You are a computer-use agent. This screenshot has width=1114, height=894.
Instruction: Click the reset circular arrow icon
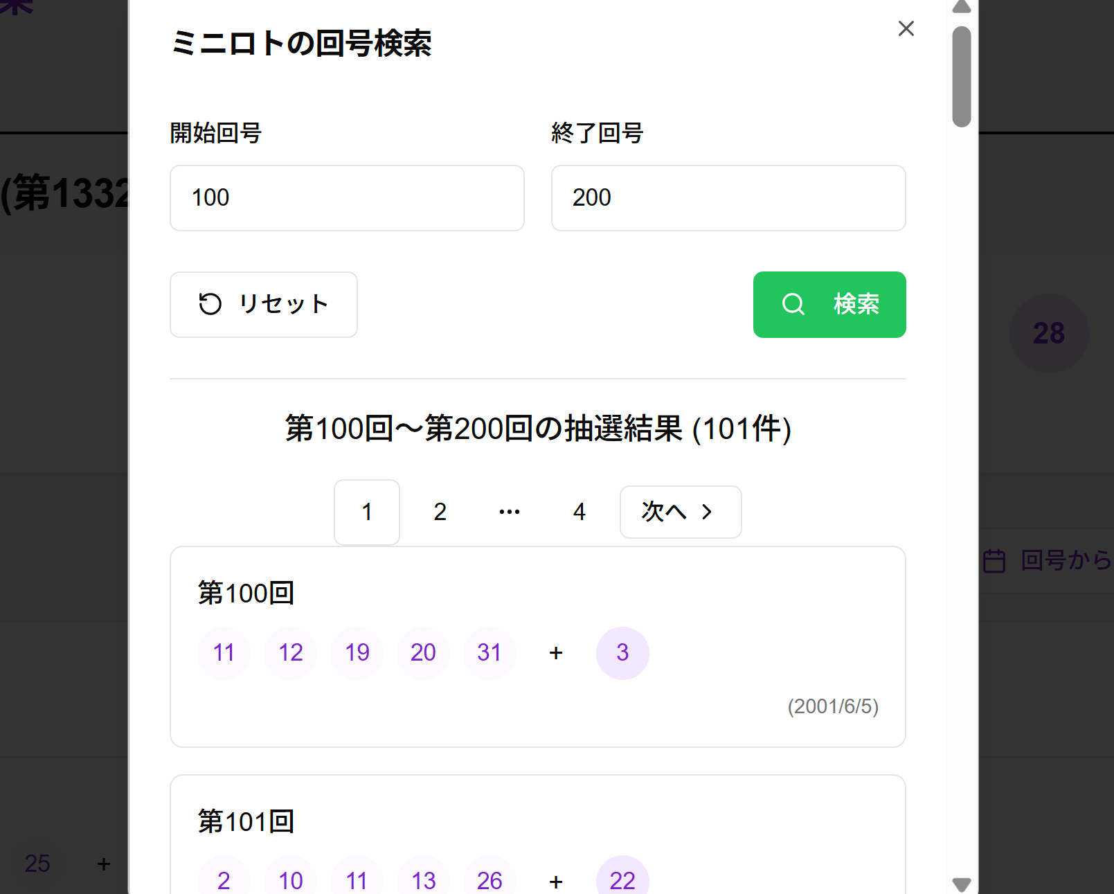[210, 304]
